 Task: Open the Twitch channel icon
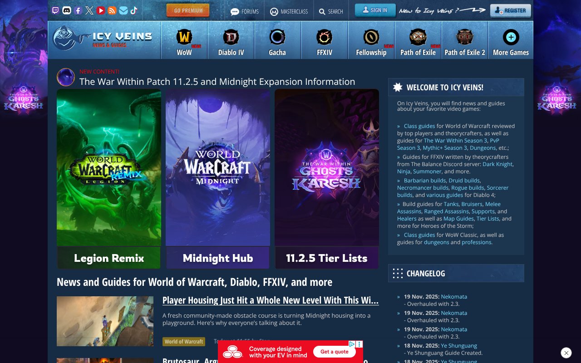(x=56, y=10)
